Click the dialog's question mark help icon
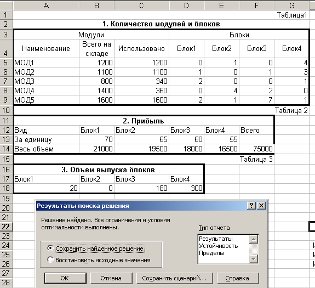The height and width of the screenshot is (288, 315). tap(251, 206)
